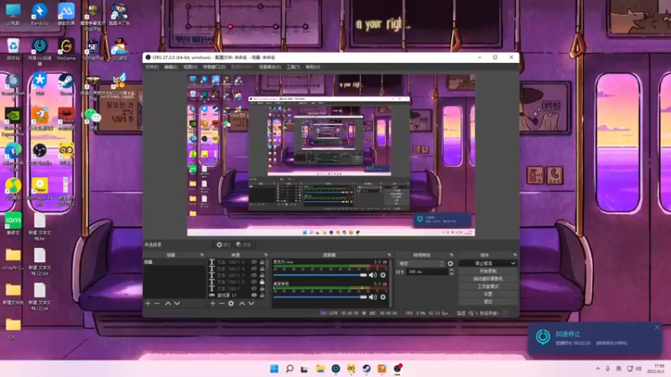Click the 300 ms transition duration field

tap(427, 271)
